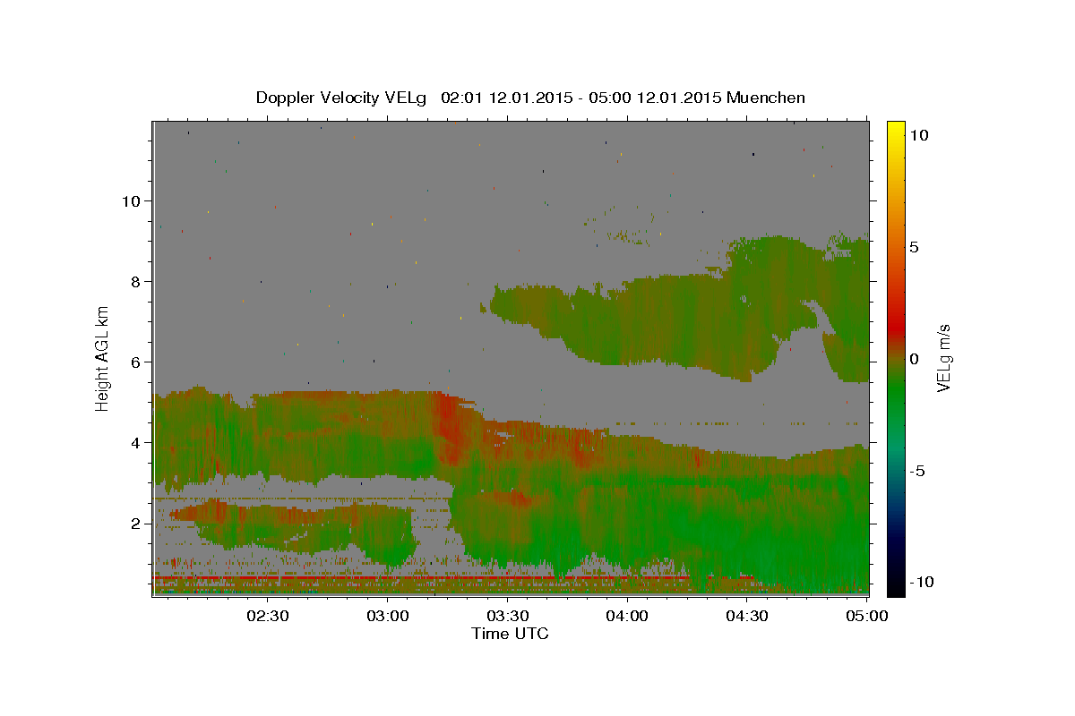
Task: Click the colorbar value 10 label
Action: click(x=918, y=135)
